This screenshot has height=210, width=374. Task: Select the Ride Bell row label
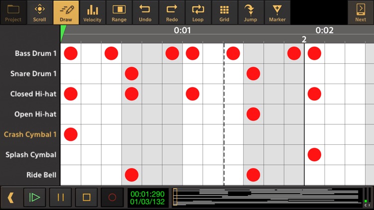(41, 175)
